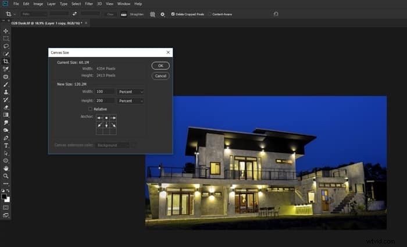Set anchor to top-left cell
The height and width of the screenshot is (247, 407).
(99, 118)
